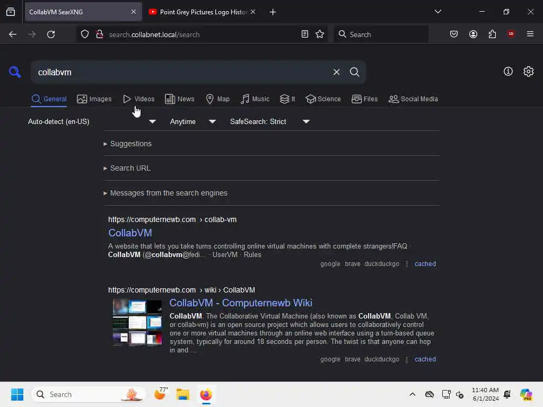Open the Pocket save icon

pos(454,34)
